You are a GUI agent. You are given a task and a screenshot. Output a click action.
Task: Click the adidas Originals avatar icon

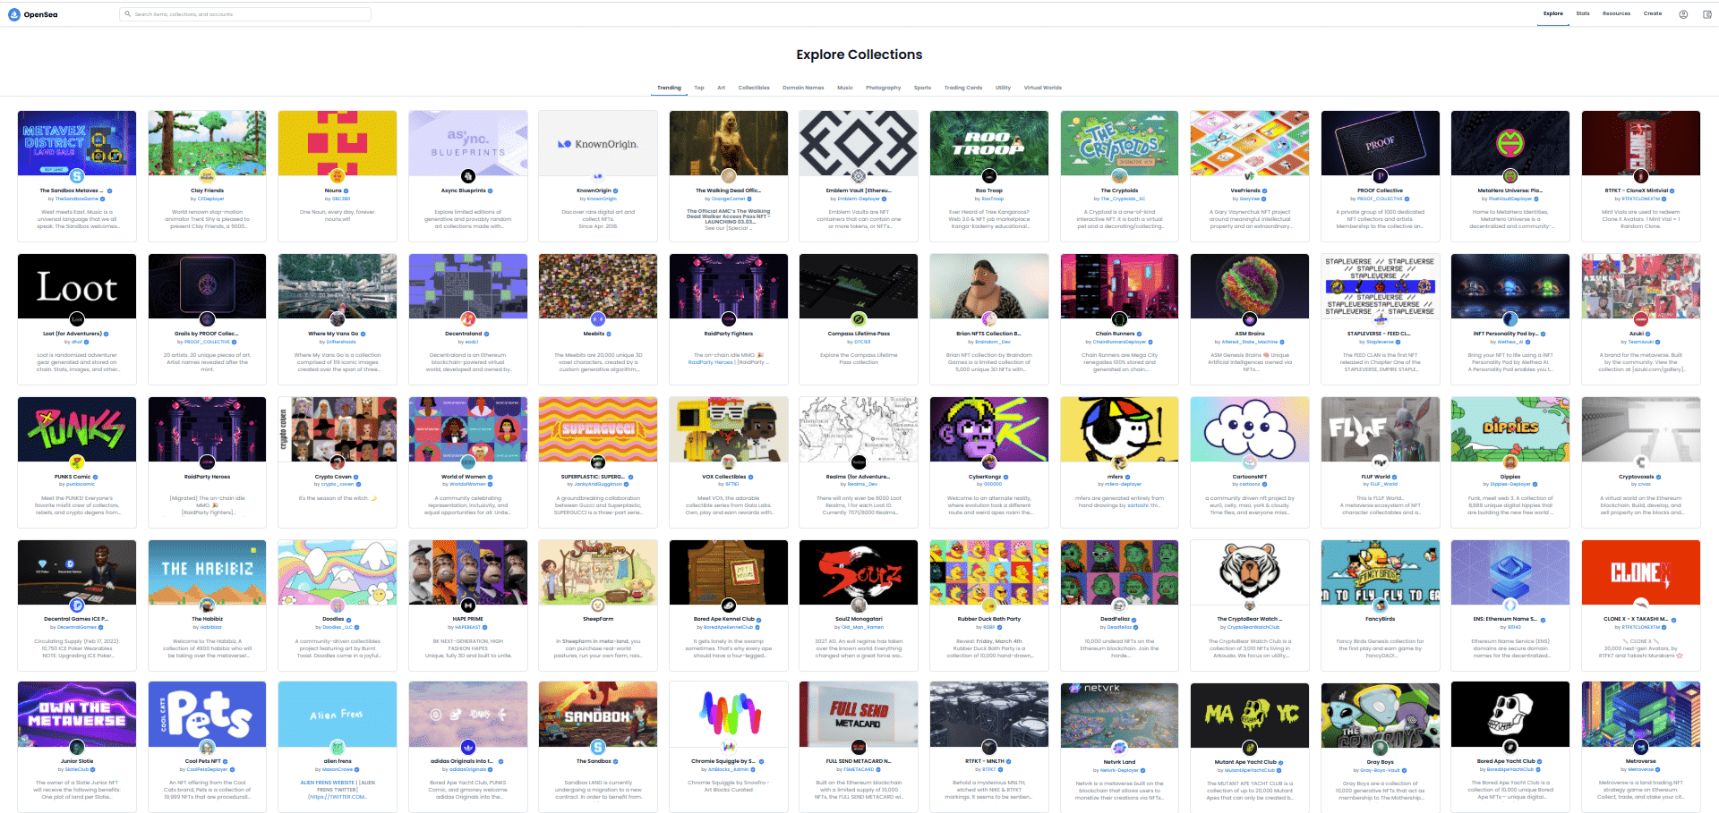click(467, 748)
